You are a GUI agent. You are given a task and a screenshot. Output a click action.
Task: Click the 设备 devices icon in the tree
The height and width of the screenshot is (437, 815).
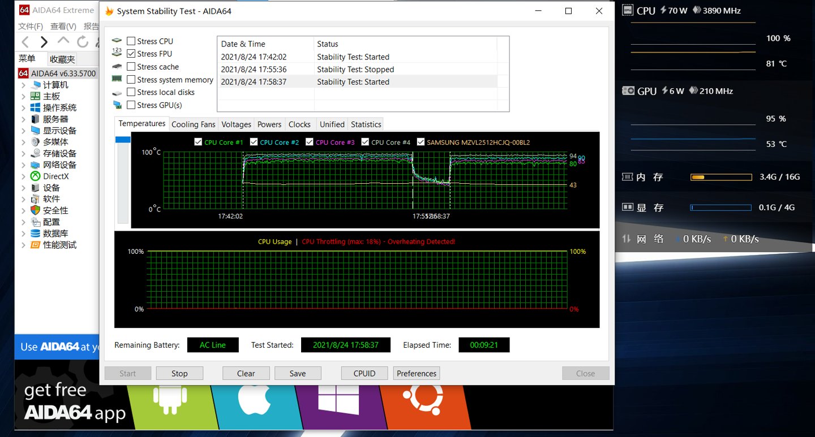pos(36,188)
